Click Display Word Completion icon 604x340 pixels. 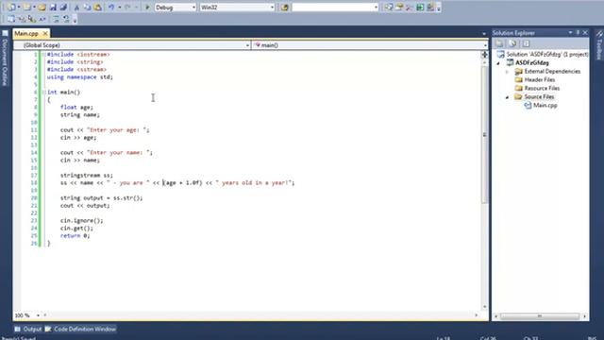(x=42, y=19)
